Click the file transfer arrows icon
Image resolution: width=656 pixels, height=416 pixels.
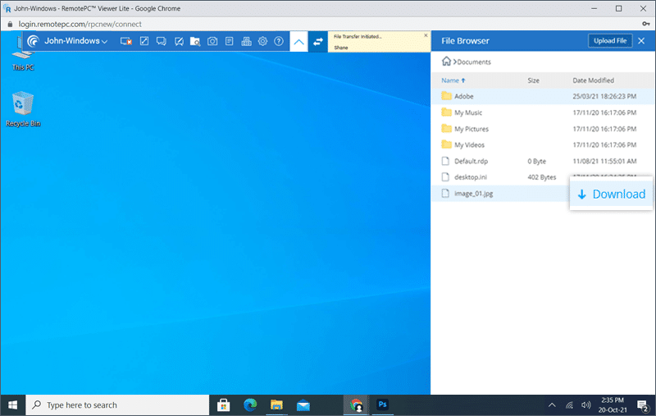point(318,41)
